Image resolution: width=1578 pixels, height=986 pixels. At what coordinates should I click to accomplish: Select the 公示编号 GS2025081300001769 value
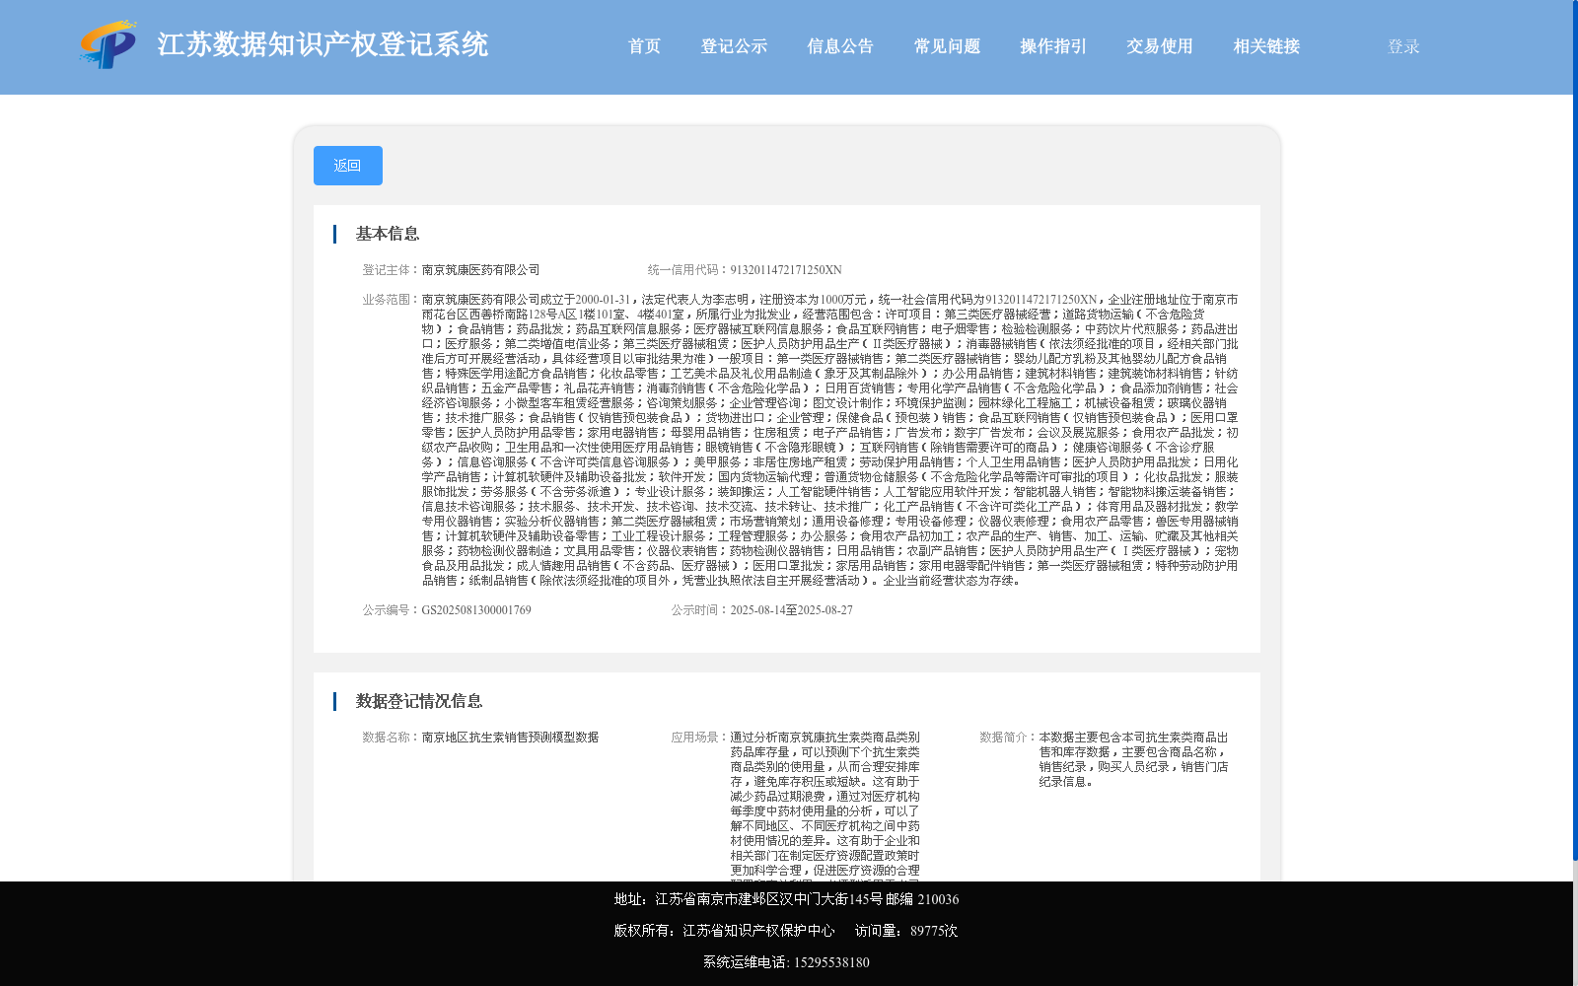pyautogui.click(x=476, y=610)
